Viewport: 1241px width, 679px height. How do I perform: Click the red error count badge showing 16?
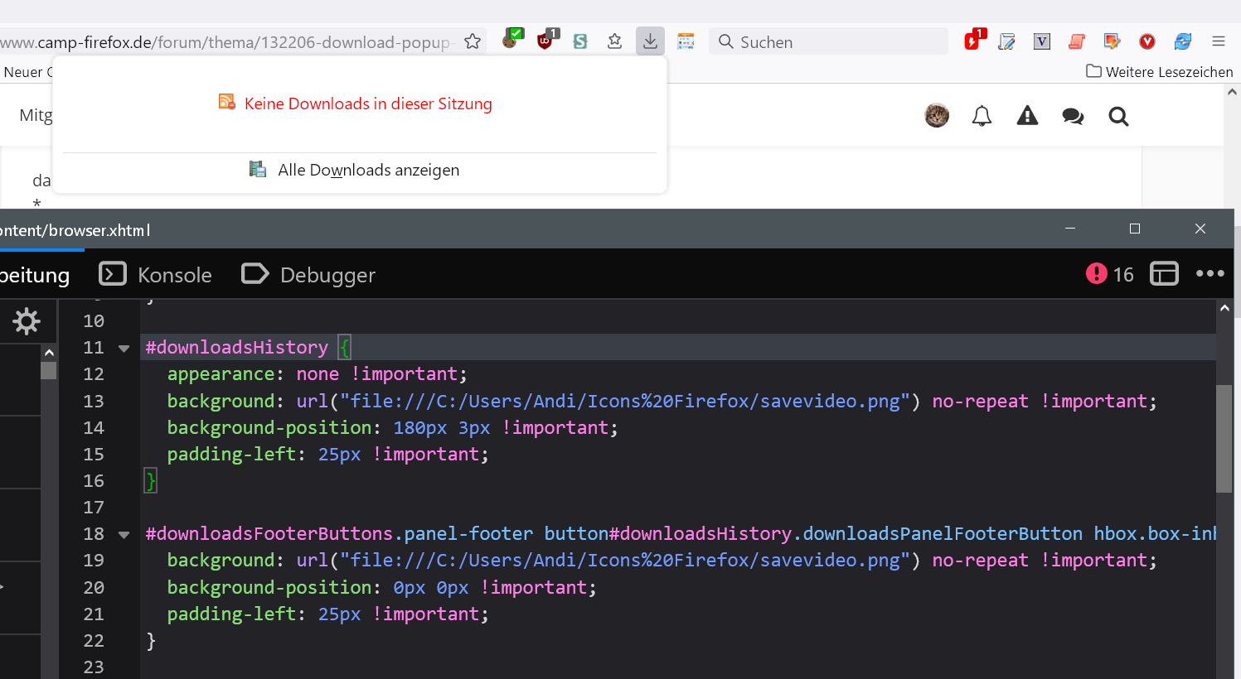tap(1109, 274)
